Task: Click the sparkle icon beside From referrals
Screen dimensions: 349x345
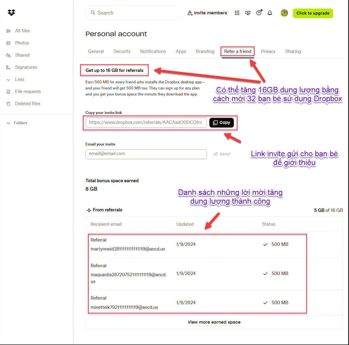Action: 89,210
